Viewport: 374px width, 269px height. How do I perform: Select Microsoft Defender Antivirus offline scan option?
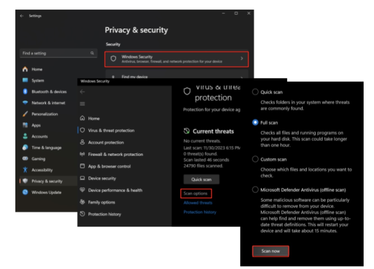pyautogui.click(x=255, y=190)
